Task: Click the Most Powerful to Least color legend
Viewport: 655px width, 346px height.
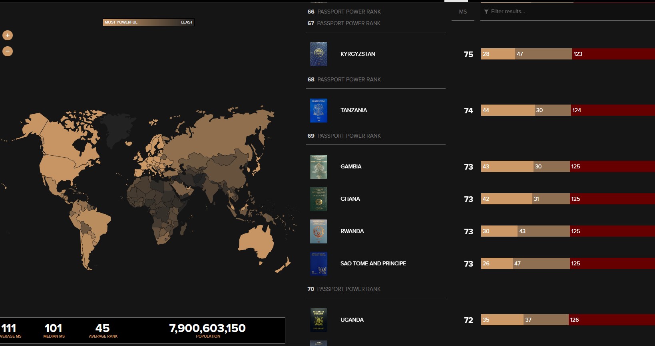Action: pyautogui.click(x=149, y=22)
